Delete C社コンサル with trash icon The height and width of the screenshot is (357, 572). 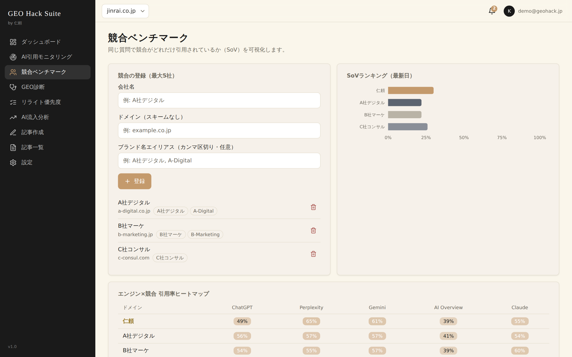pos(313,254)
